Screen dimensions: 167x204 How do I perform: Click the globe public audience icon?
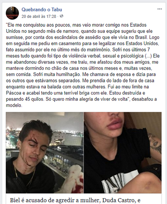click(x=61, y=16)
